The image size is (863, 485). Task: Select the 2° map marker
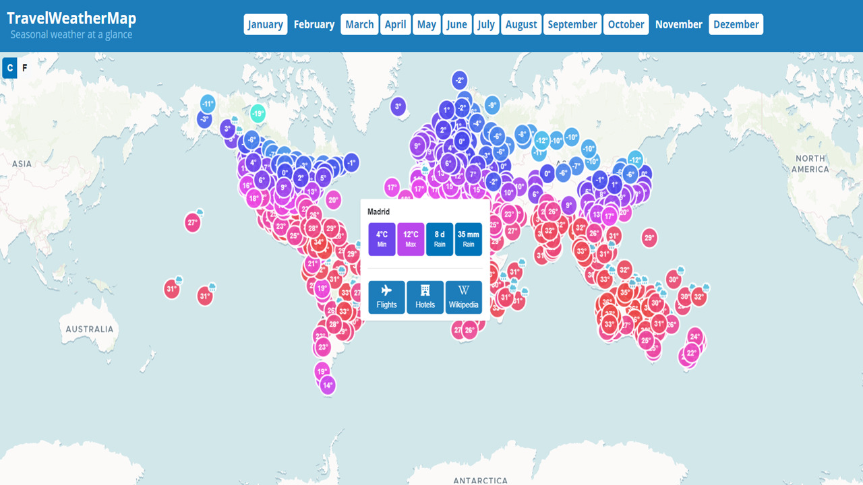[443, 130]
